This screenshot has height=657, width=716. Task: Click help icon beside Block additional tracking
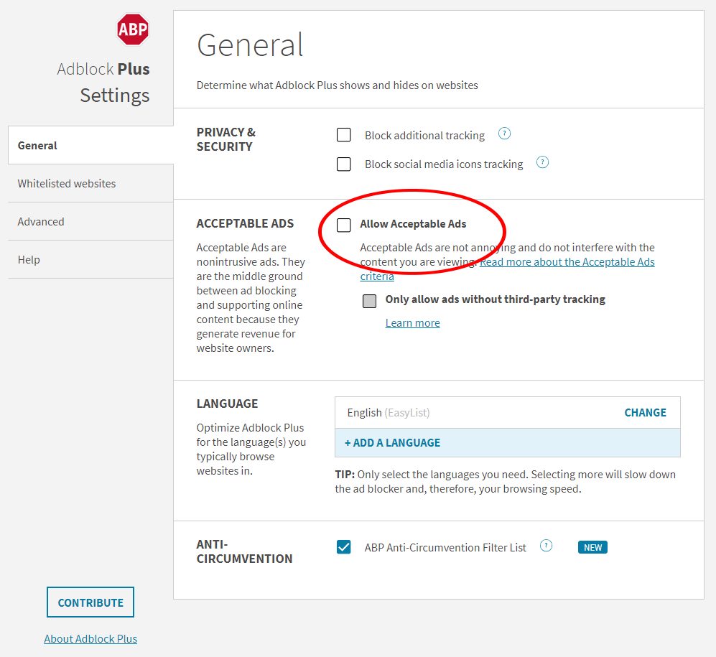click(504, 134)
